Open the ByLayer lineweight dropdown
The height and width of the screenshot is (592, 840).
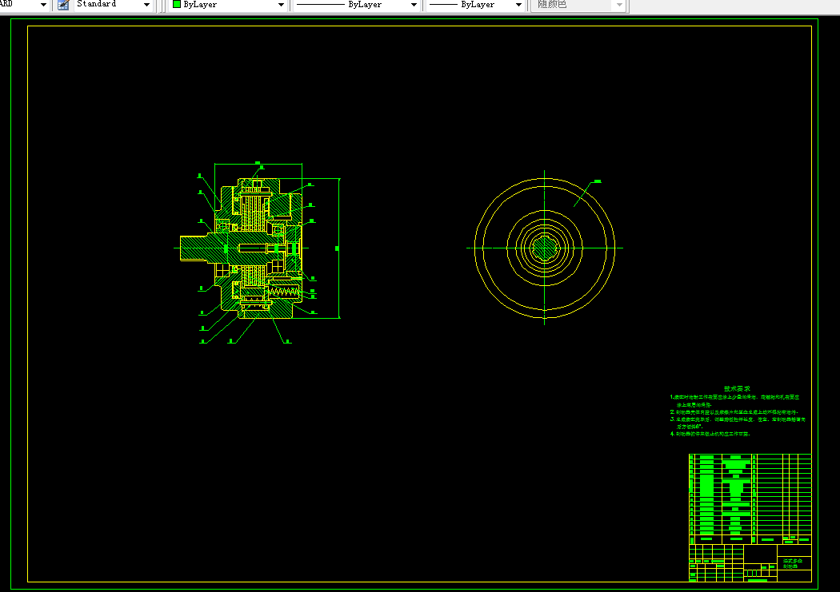tap(476, 5)
